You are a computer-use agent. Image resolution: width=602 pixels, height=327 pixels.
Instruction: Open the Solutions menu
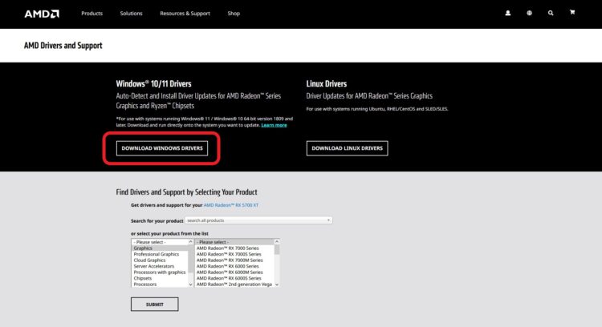(131, 14)
